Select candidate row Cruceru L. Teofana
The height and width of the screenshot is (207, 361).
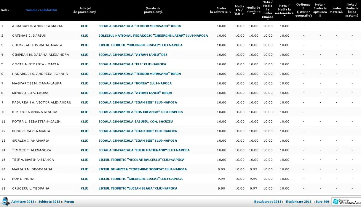point(31,188)
